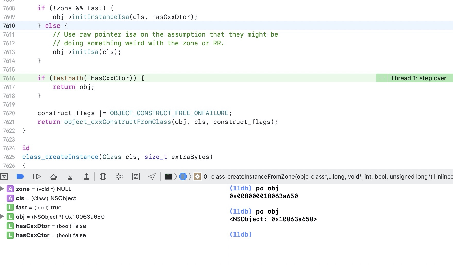Click the local variable icon beside hasCxxCtor

(x=10, y=235)
